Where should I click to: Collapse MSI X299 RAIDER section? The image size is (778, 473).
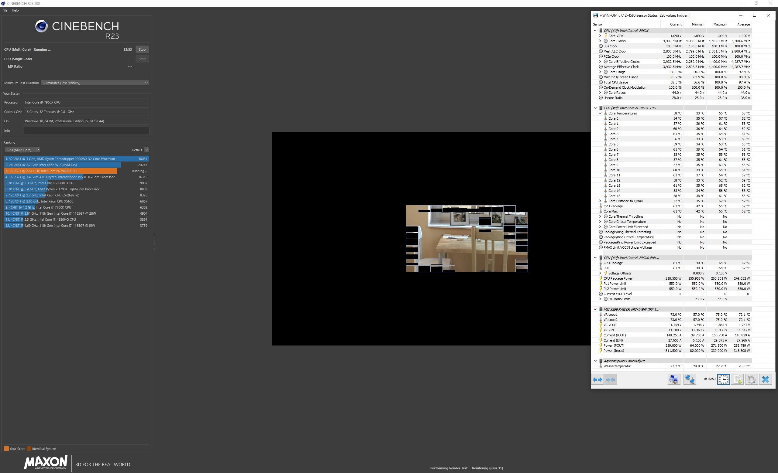tap(595, 309)
